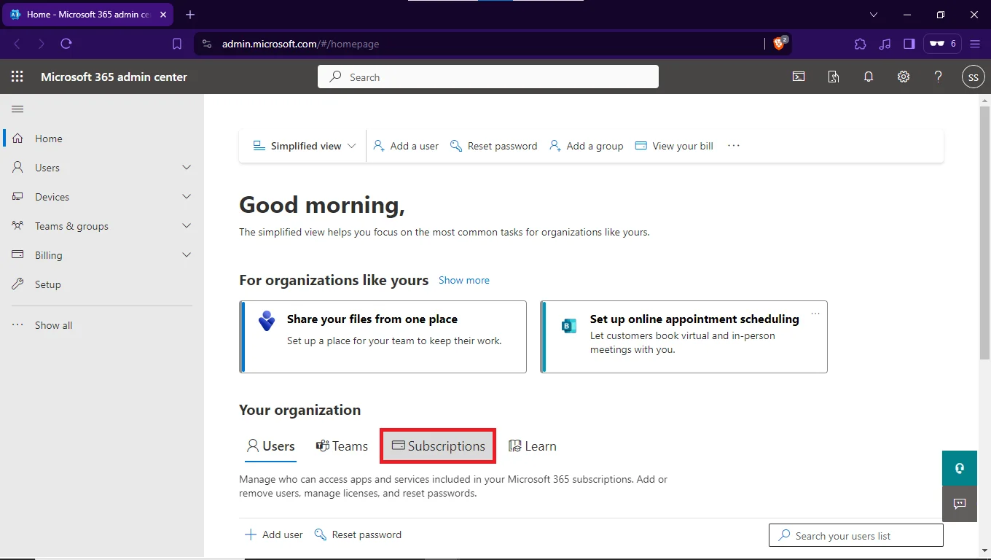991x560 pixels.
Task: Click Show all in sidebar
Action: tap(102, 325)
